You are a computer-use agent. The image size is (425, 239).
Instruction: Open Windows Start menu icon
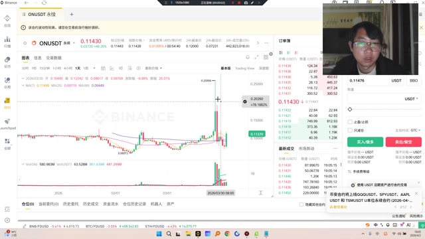(159, 234)
